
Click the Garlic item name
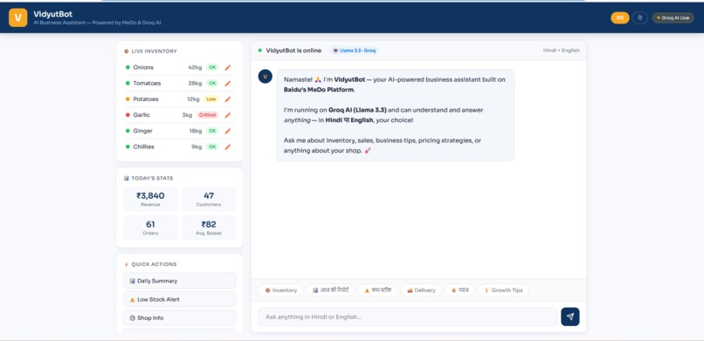[x=141, y=115]
